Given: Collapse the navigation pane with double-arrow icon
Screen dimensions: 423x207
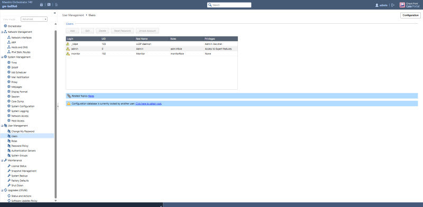Looking at the screenshot, I should pyautogui.click(x=54, y=13).
